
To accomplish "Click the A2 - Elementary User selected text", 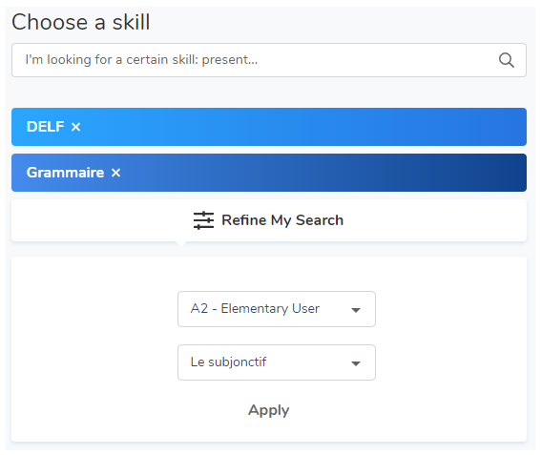I will pos(255,308).
